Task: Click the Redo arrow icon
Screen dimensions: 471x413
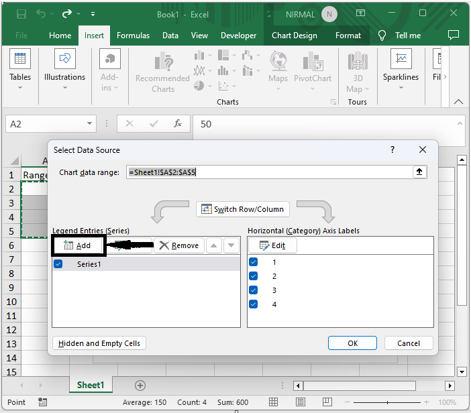Action: (67, 14)
